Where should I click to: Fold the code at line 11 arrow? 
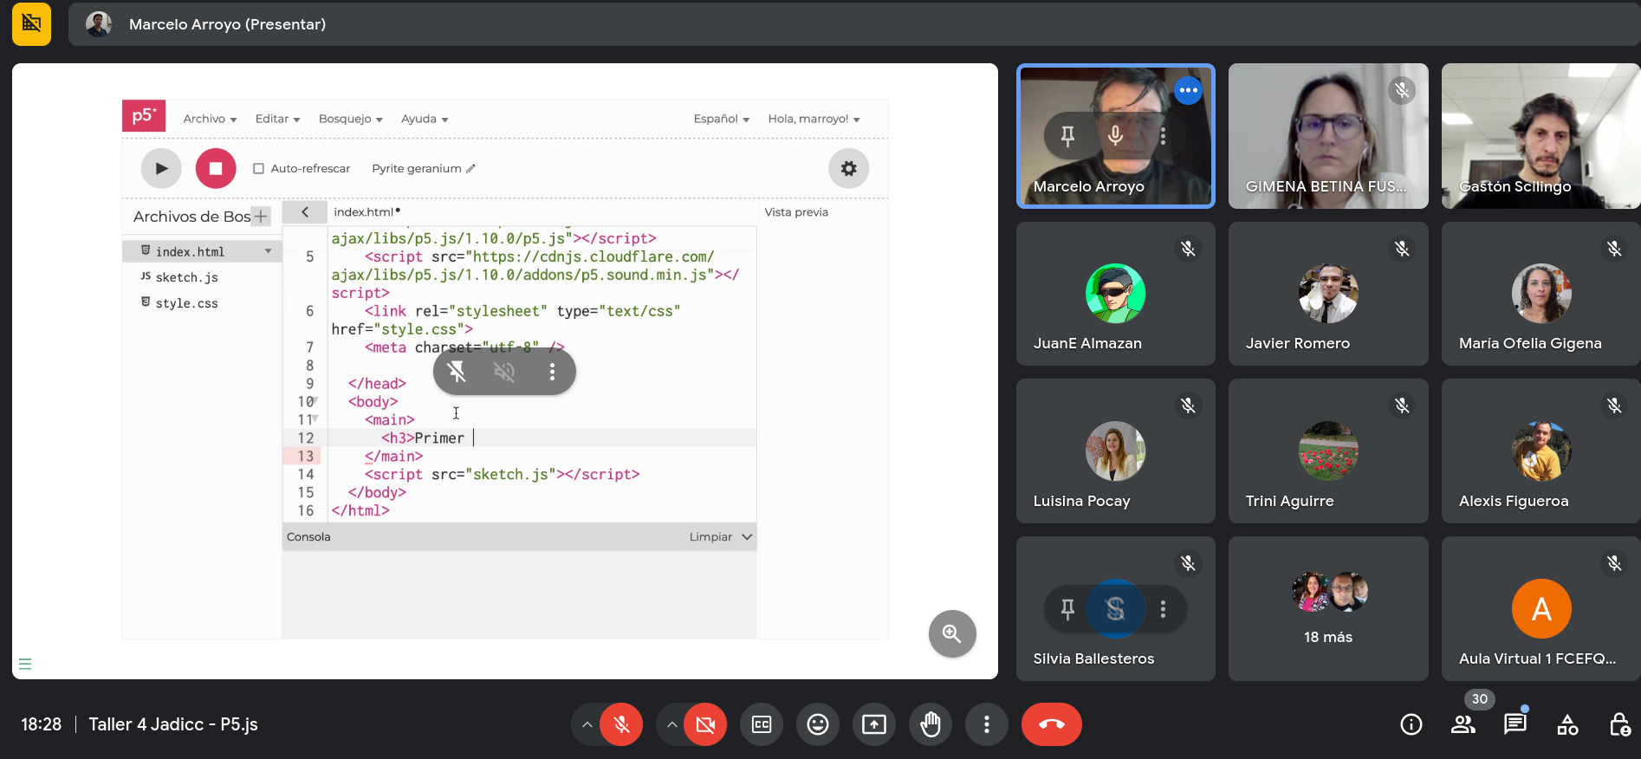point(315,418)
